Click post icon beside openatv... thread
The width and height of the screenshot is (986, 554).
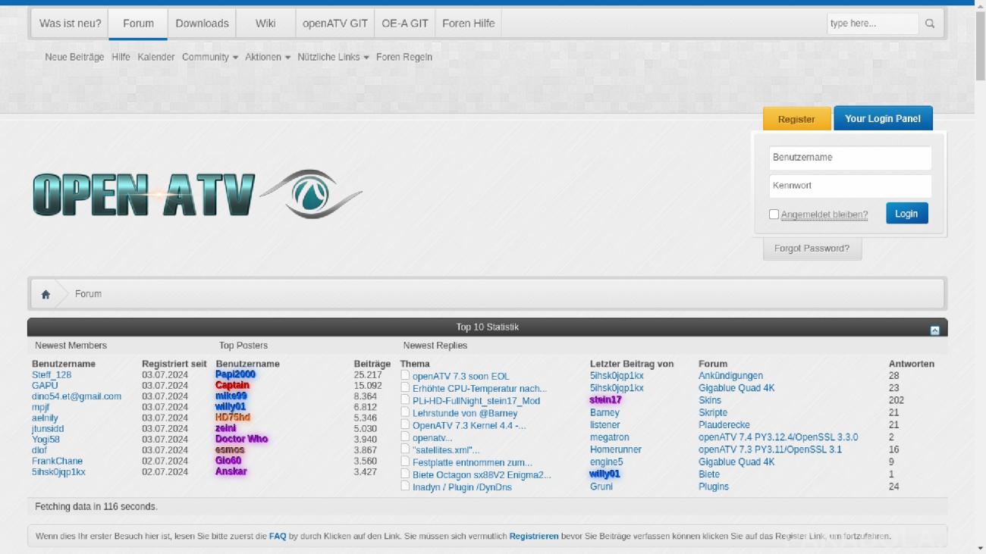pyautogui.click(x=405, y=437)
